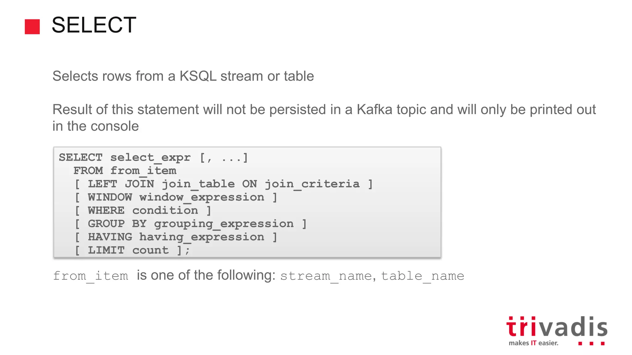
Task: Click the LIMIT count line
Action: tap(132, 250)
